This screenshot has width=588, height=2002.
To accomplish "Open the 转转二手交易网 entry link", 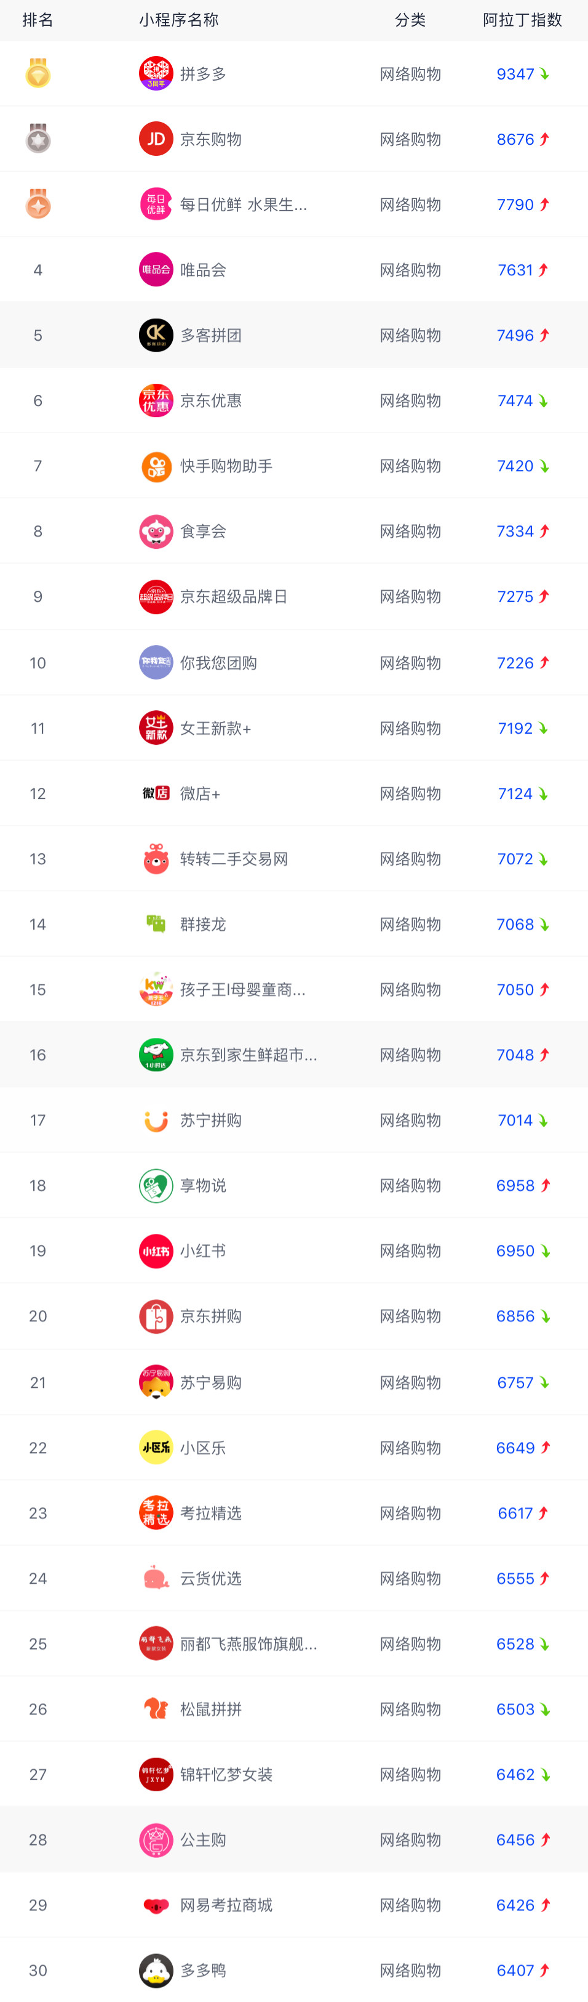I will tap(234, 859).
